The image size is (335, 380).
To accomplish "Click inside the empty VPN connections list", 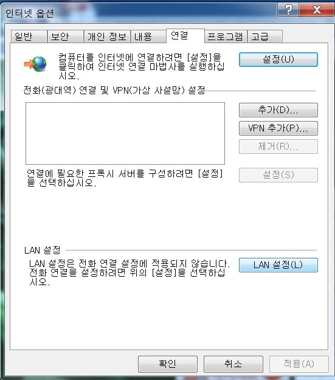I will point(125,133).
